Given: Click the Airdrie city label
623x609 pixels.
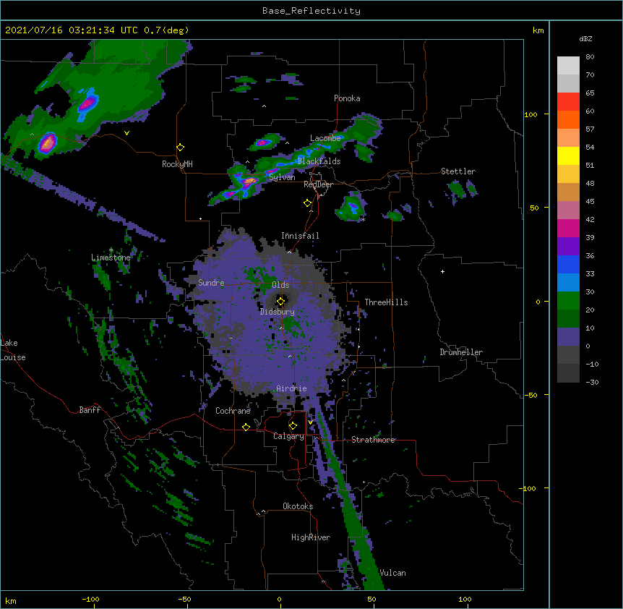Looking at the screenshot, I should coord(291,388).
